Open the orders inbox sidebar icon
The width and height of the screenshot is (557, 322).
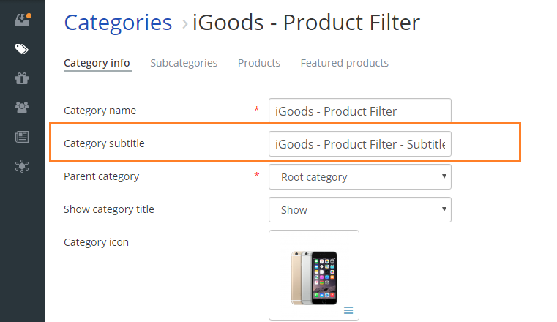point(23,20)
